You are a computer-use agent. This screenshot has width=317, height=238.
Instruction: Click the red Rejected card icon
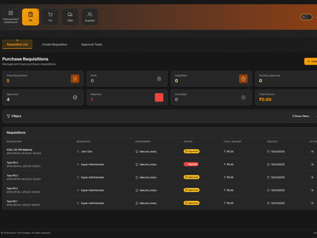(x=159, y=97)
